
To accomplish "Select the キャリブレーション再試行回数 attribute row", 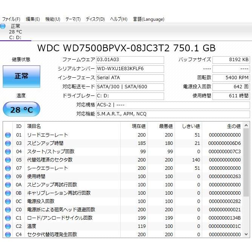I will pos(123,193).
